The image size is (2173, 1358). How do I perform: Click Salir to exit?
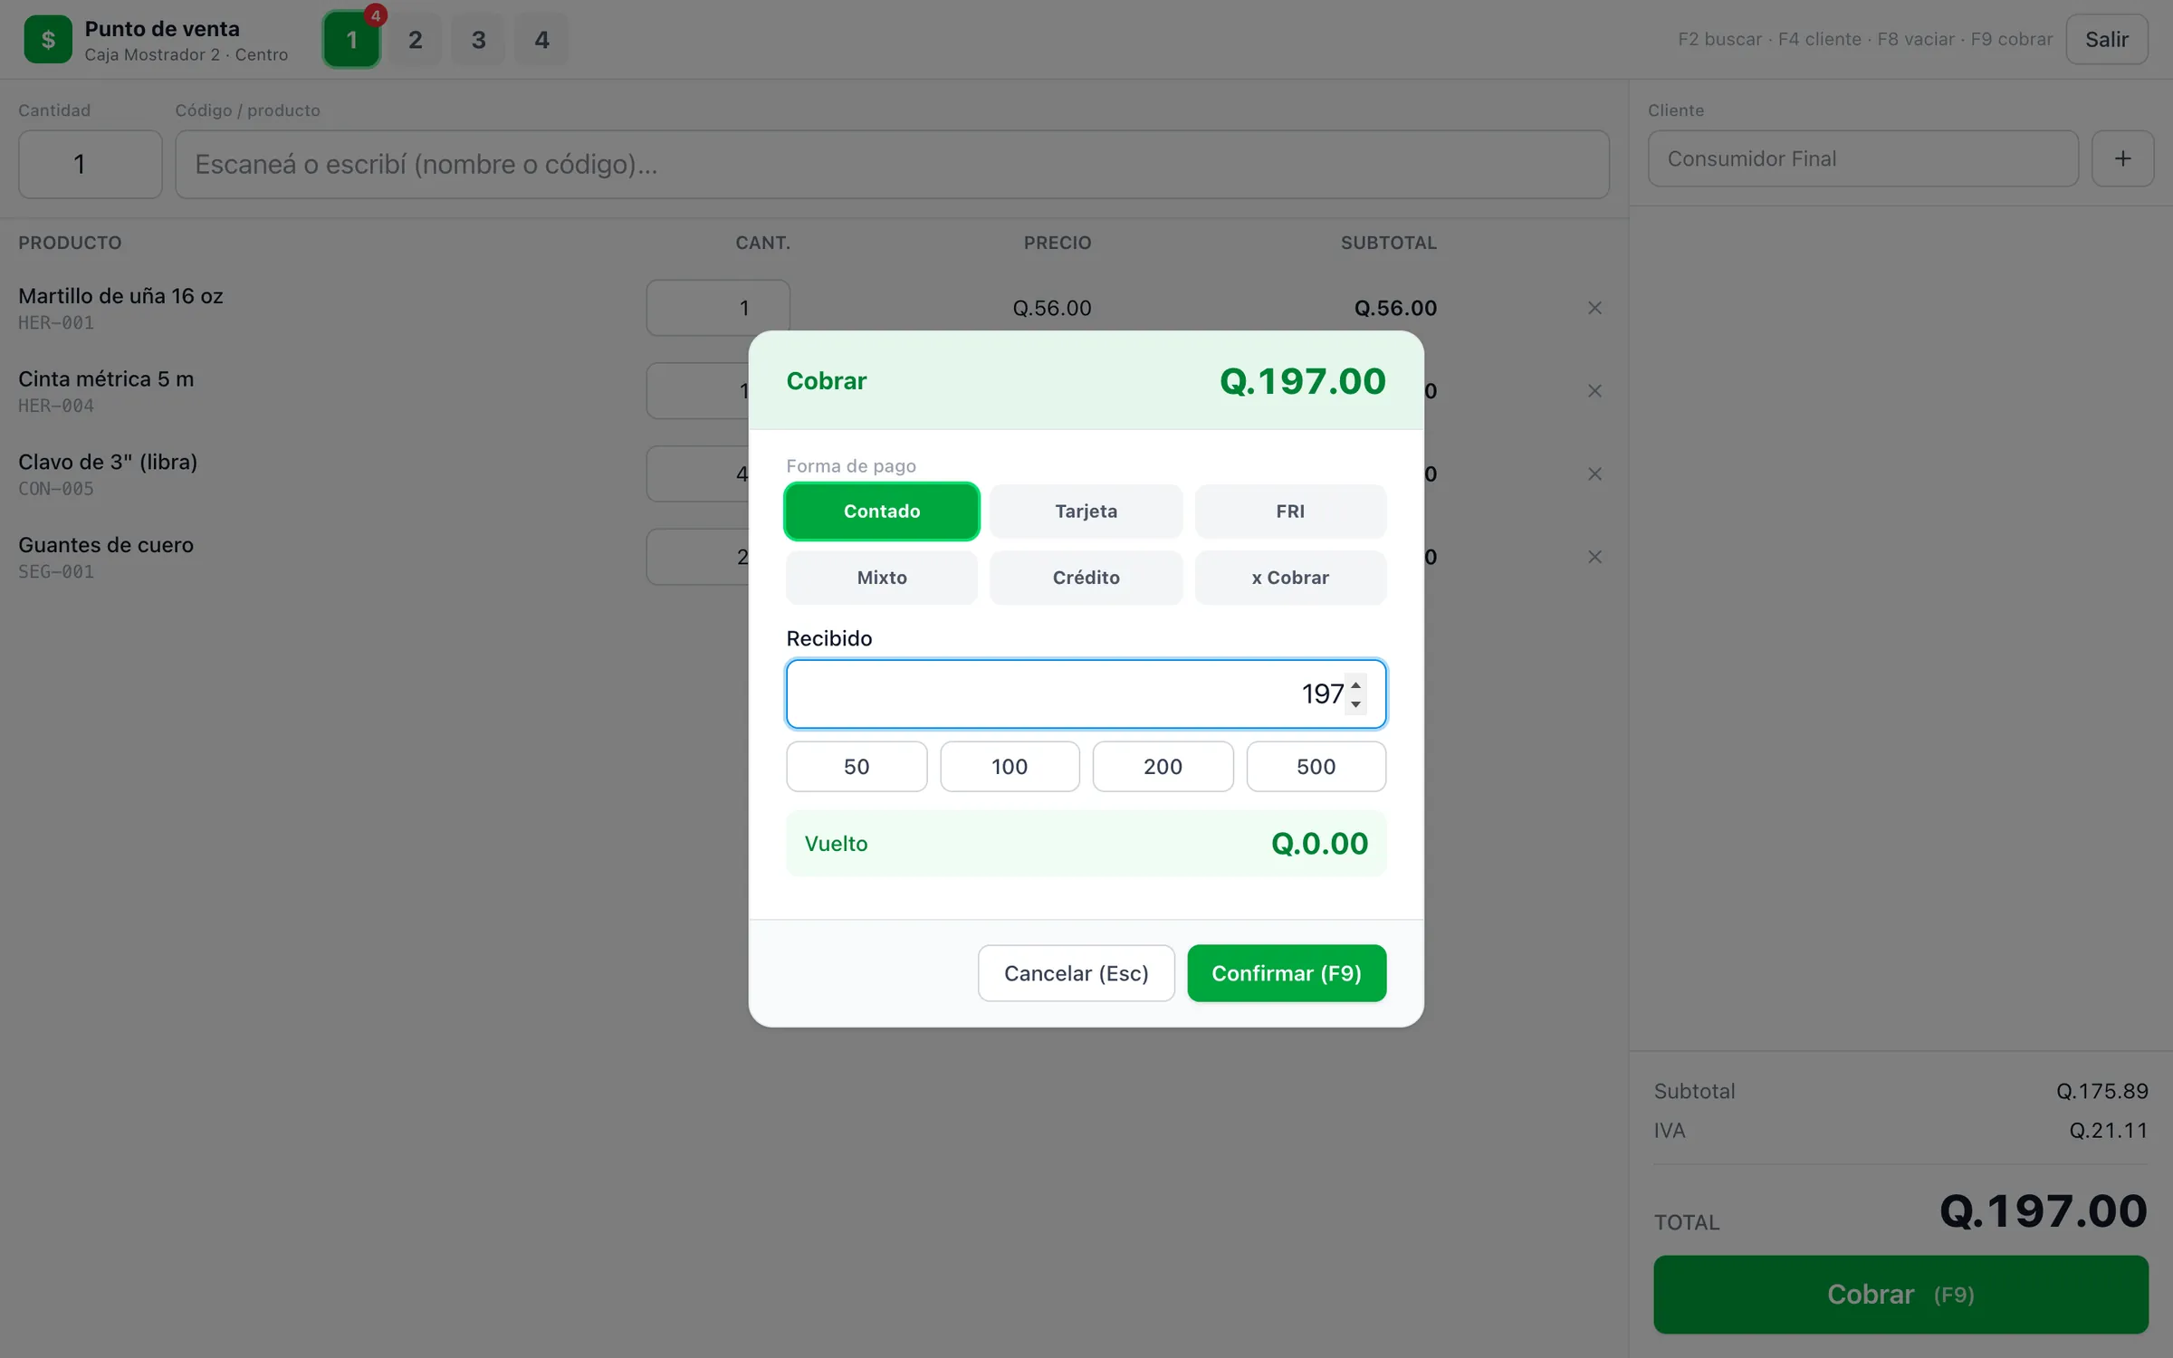(2106, 40)
